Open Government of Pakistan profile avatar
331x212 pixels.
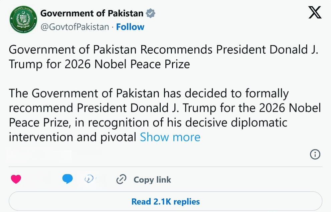click(23, 19)
